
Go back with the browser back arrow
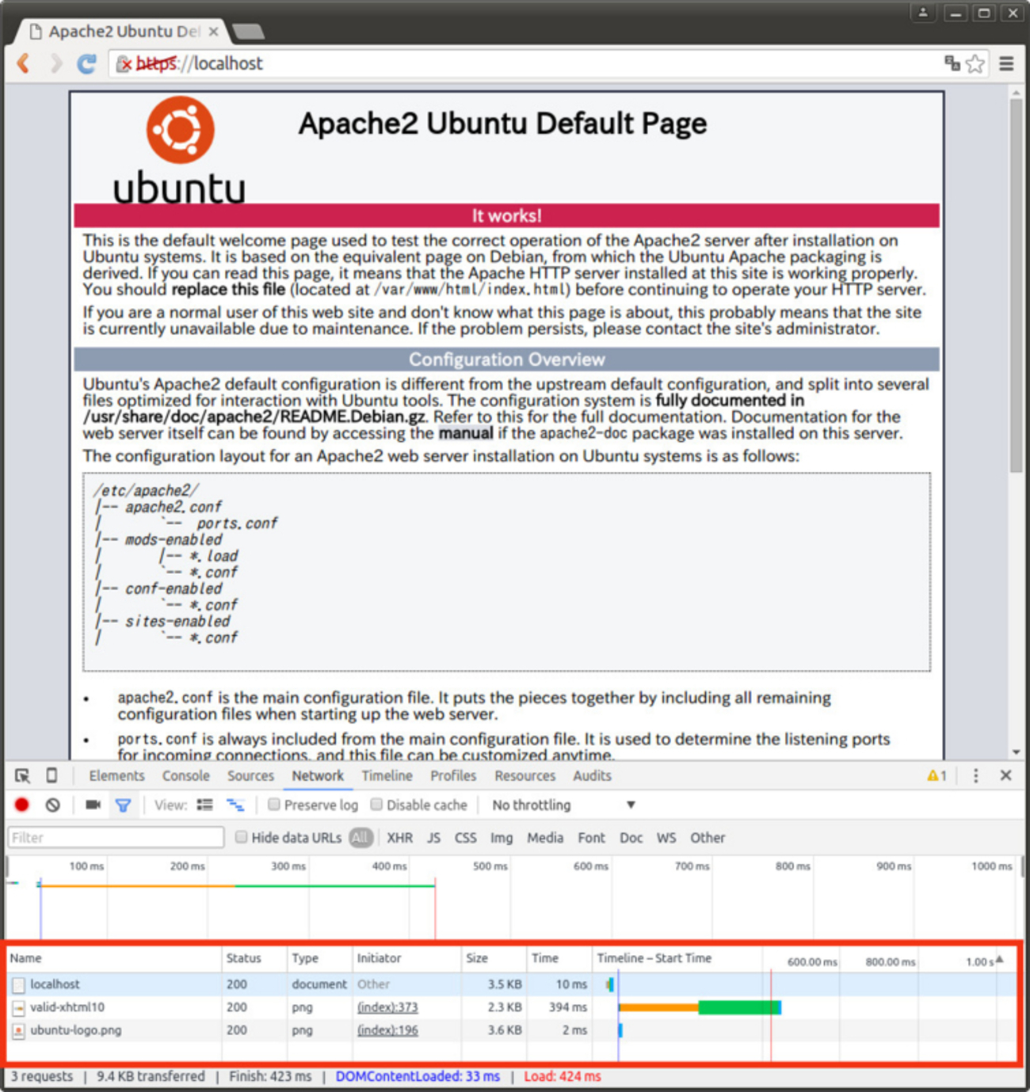[x=24, y=63]
